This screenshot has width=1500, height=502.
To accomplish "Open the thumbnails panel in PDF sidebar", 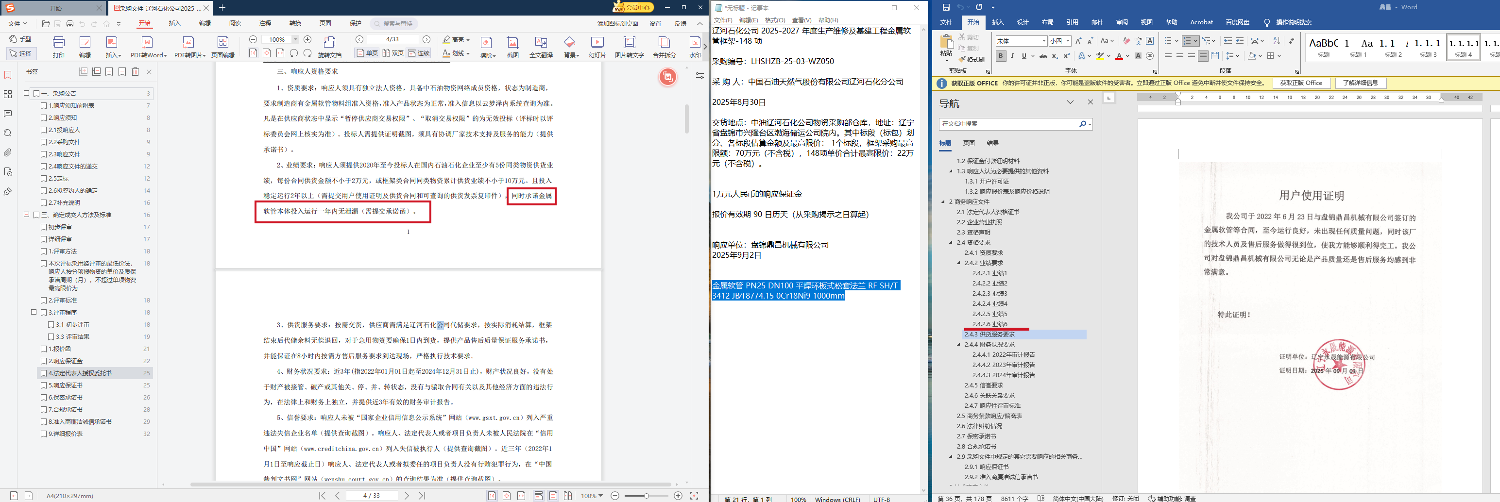I will [8, 94].
